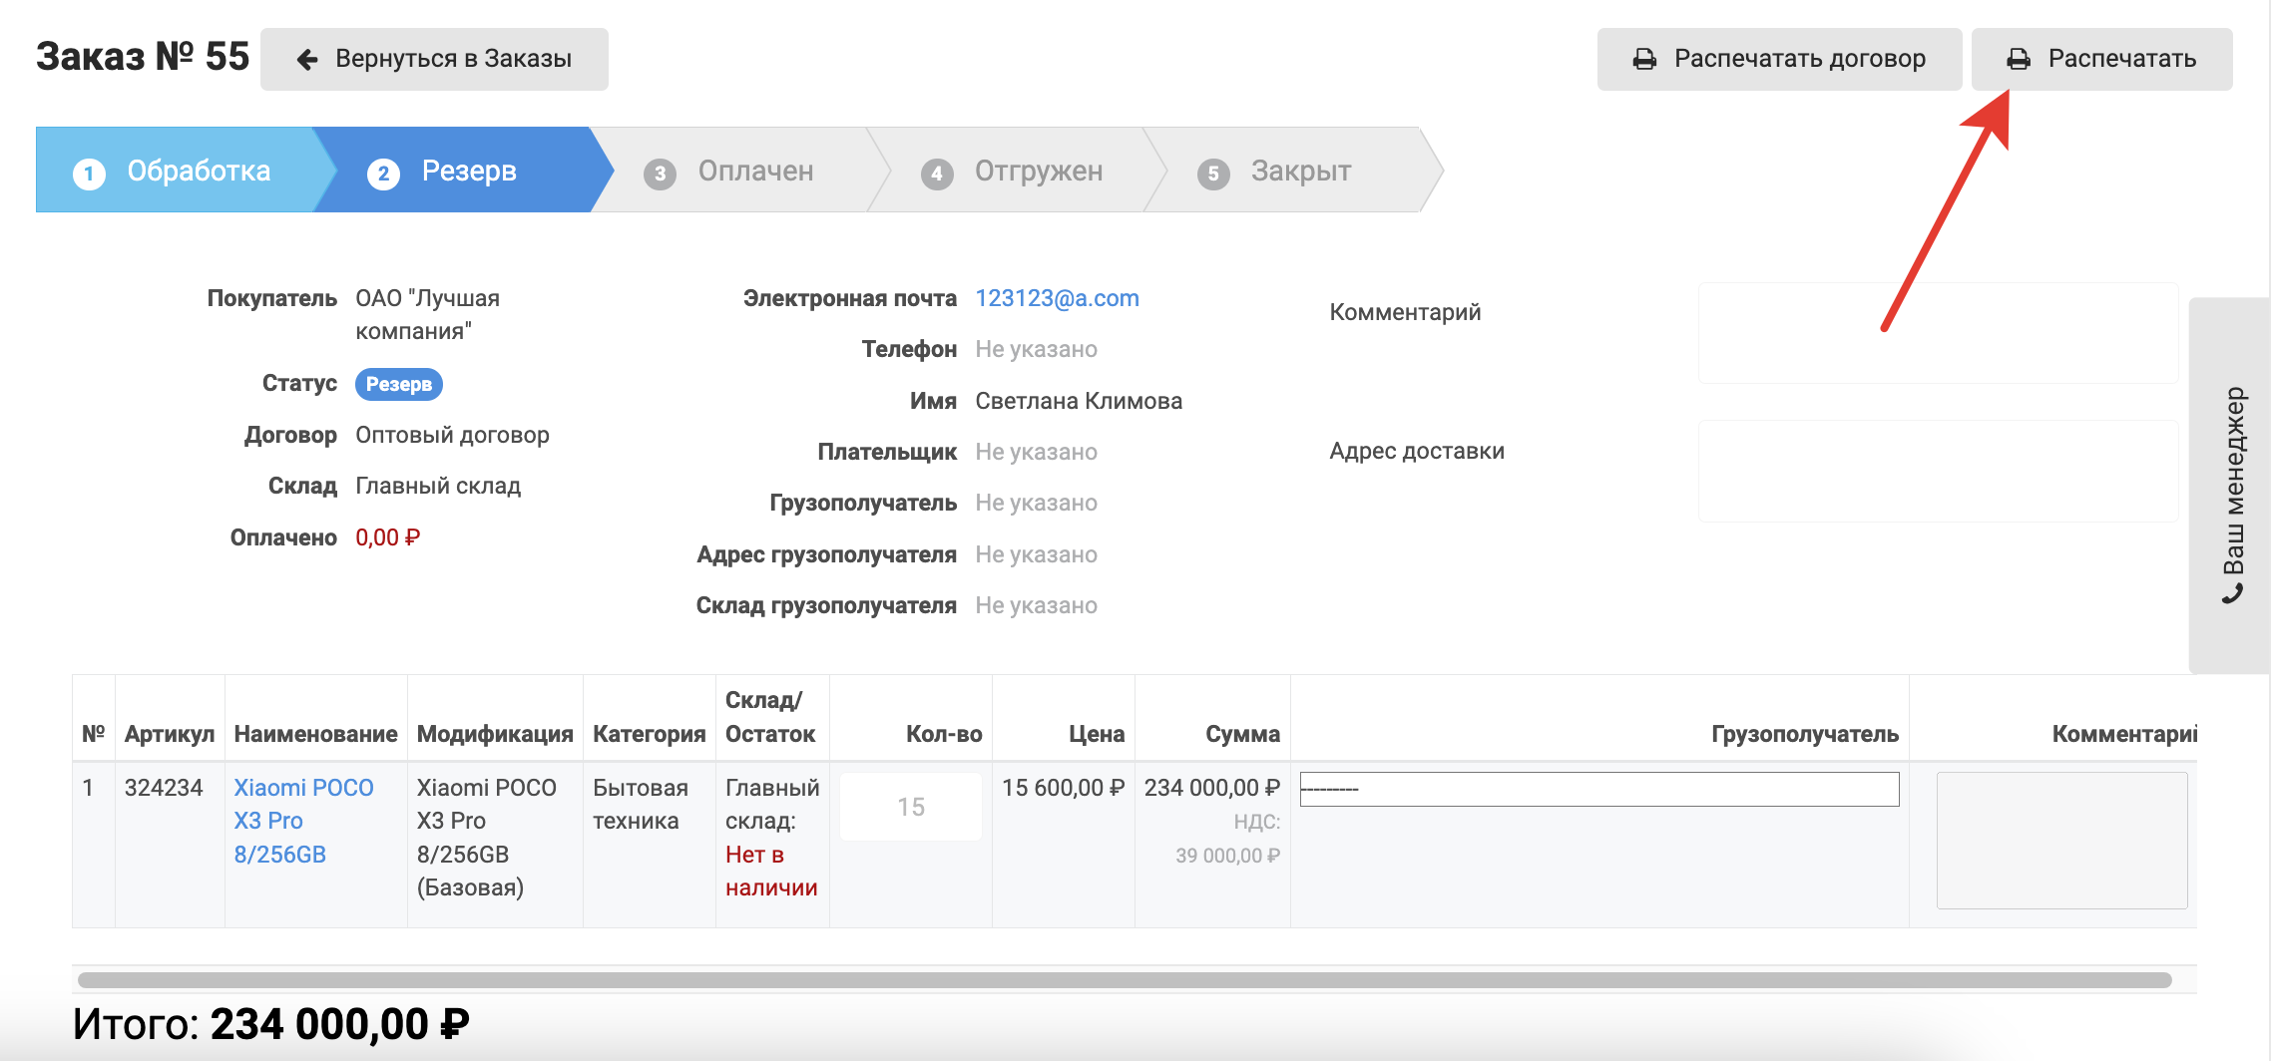Click the phone icon on Ваш менеджер tab
The image size is (2271, 1061).
[2233, 594]
